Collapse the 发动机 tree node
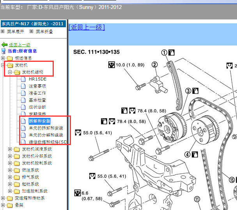Screen dimensions: 237x210 3,65
